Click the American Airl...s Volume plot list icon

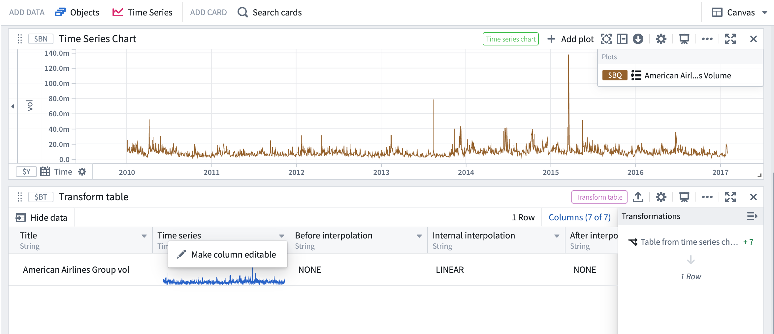[x=636, y=75]
